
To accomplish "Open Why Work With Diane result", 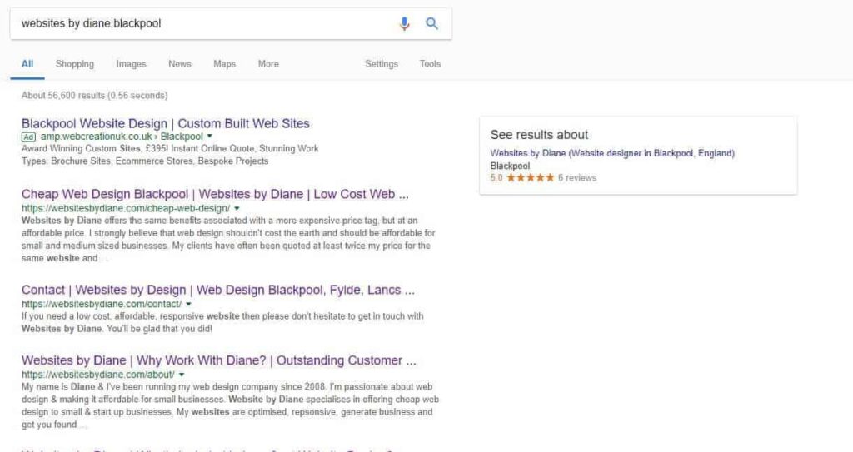I will click(x=219, y=360).
